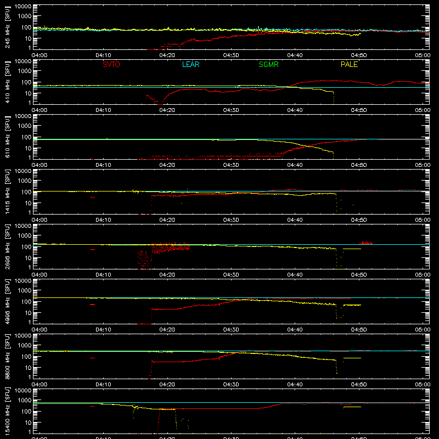Click the 10 y-tick on the 1415 MHz plot

click(28, 203)
